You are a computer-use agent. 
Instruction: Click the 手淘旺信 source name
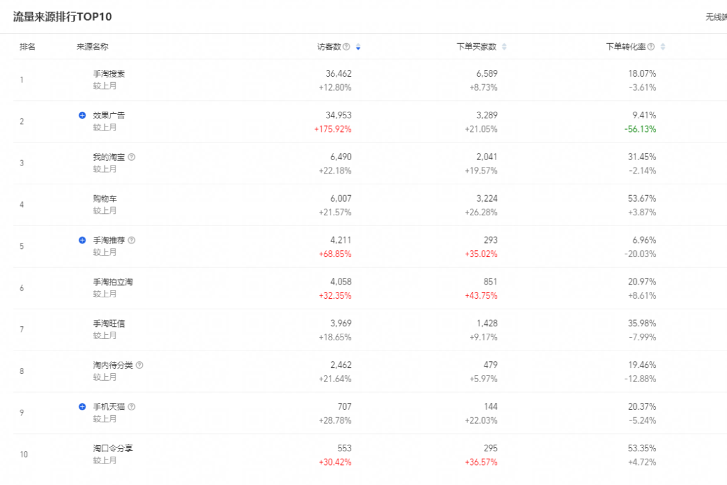tap(109, 324)
